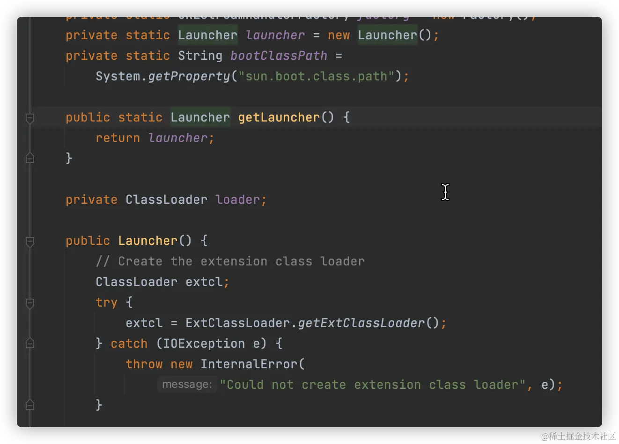
Task: Click ClassLoader in the extcl declaration line
Action: tap(136, 282)
